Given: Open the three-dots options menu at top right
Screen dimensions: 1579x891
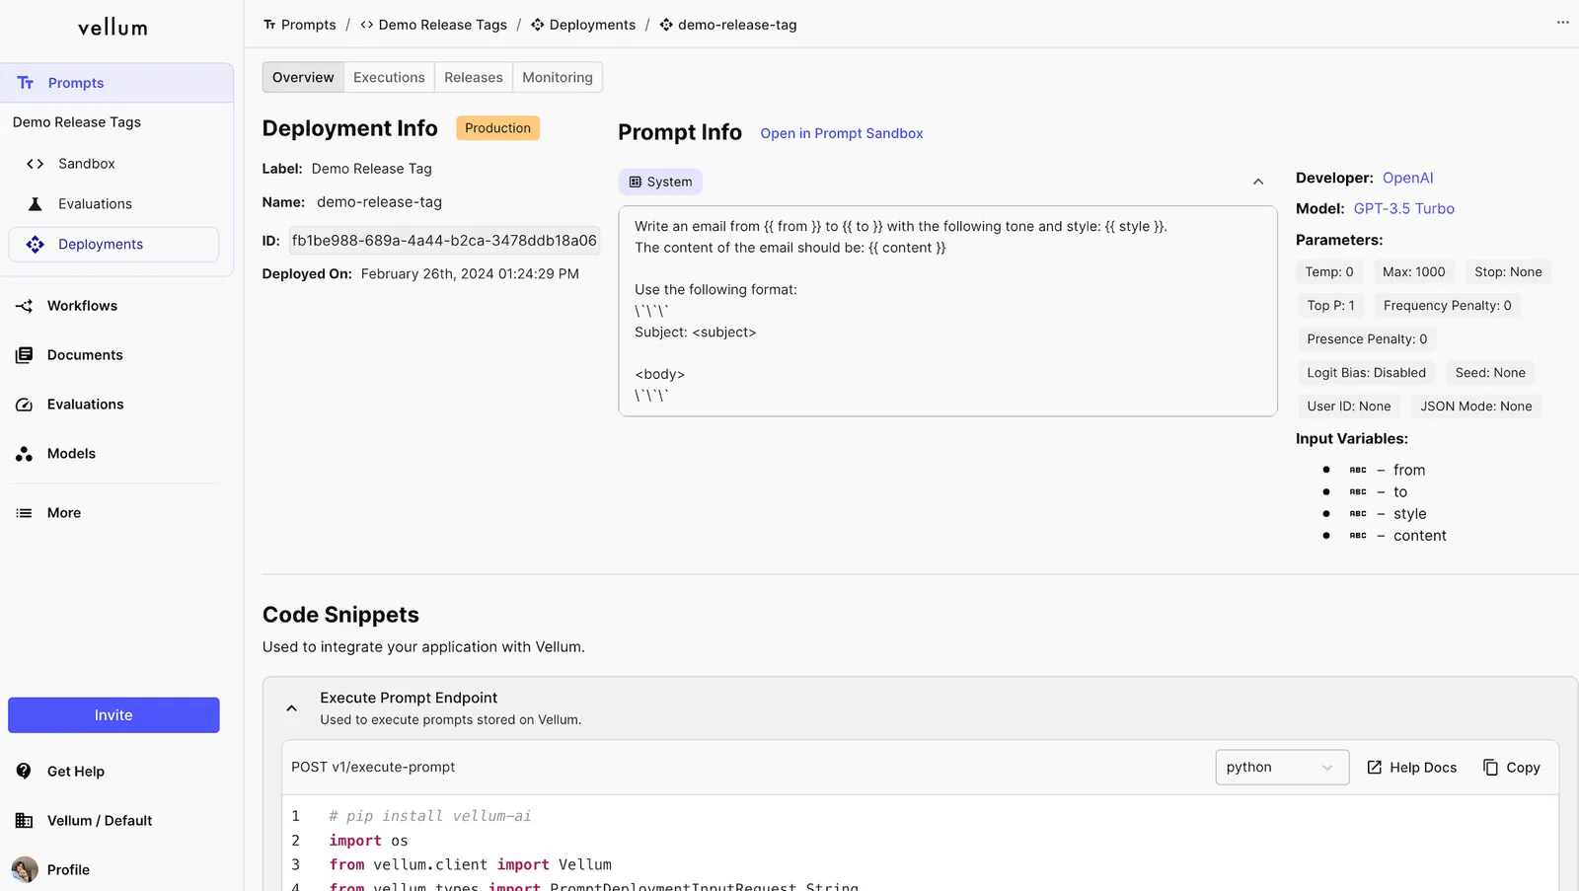Looking at the screenshot, I should (1562, 22).
